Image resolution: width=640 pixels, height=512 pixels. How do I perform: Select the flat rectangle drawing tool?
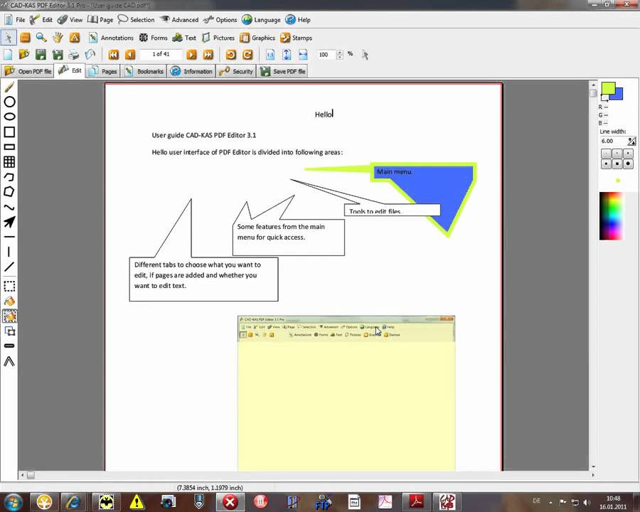click(x=9, y=146)
